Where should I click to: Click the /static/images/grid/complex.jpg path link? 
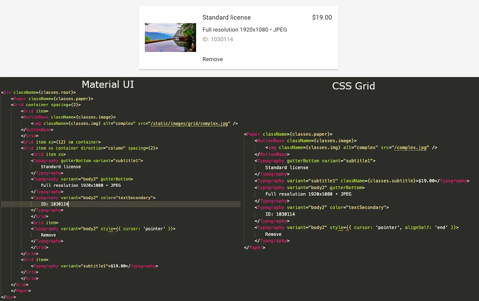189,123
